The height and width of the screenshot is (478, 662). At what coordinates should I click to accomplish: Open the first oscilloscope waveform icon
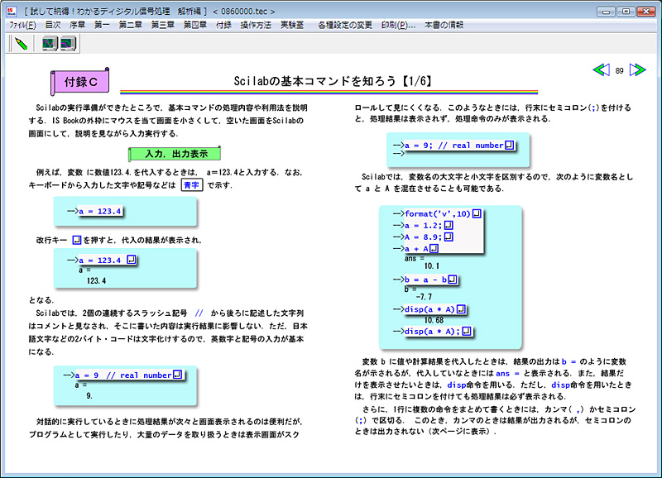coord(50,44)
